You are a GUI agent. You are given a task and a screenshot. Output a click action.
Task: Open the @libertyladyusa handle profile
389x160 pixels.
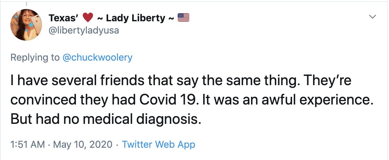pyautogui.click(x=84, y=30)
